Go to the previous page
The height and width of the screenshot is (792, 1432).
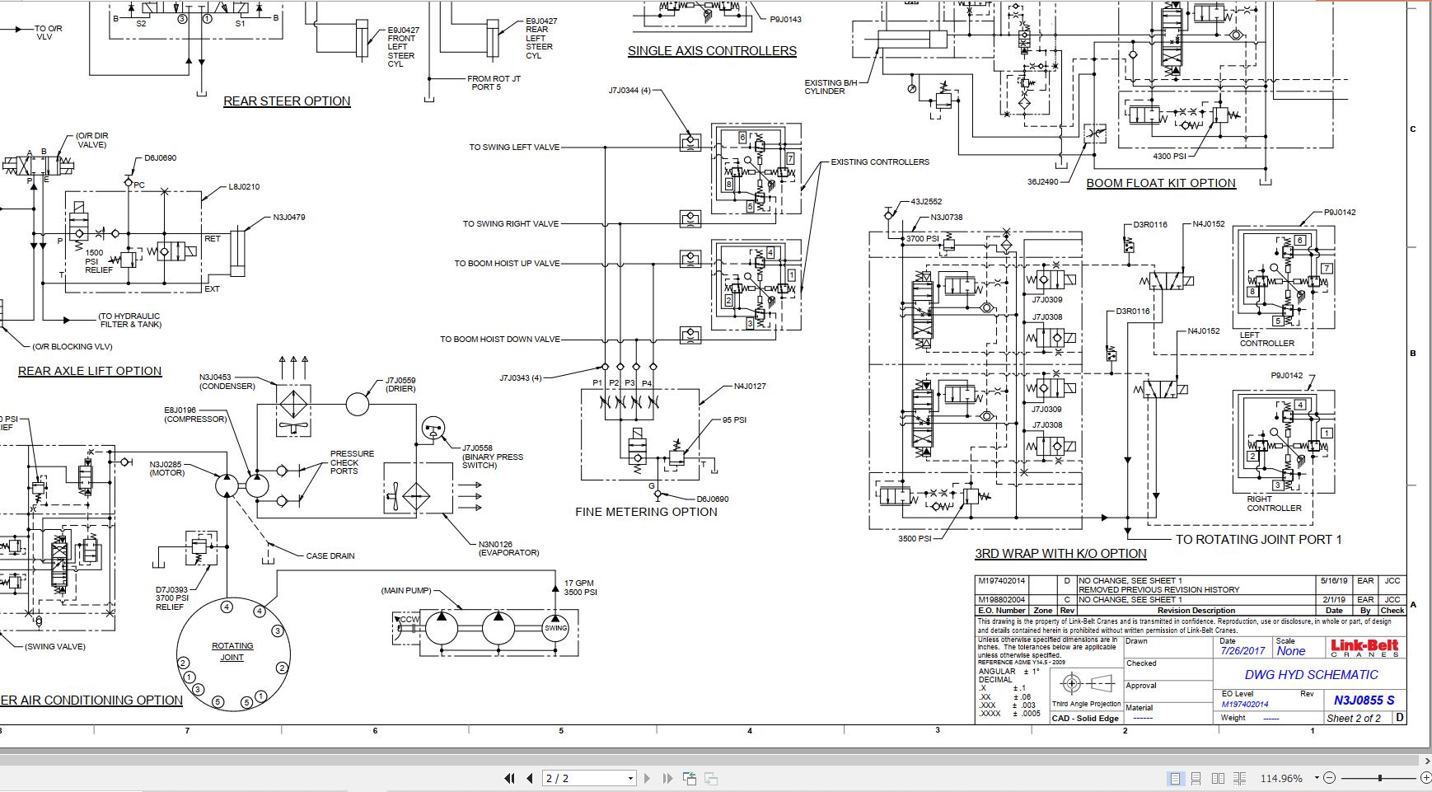[x=528, y=778]
